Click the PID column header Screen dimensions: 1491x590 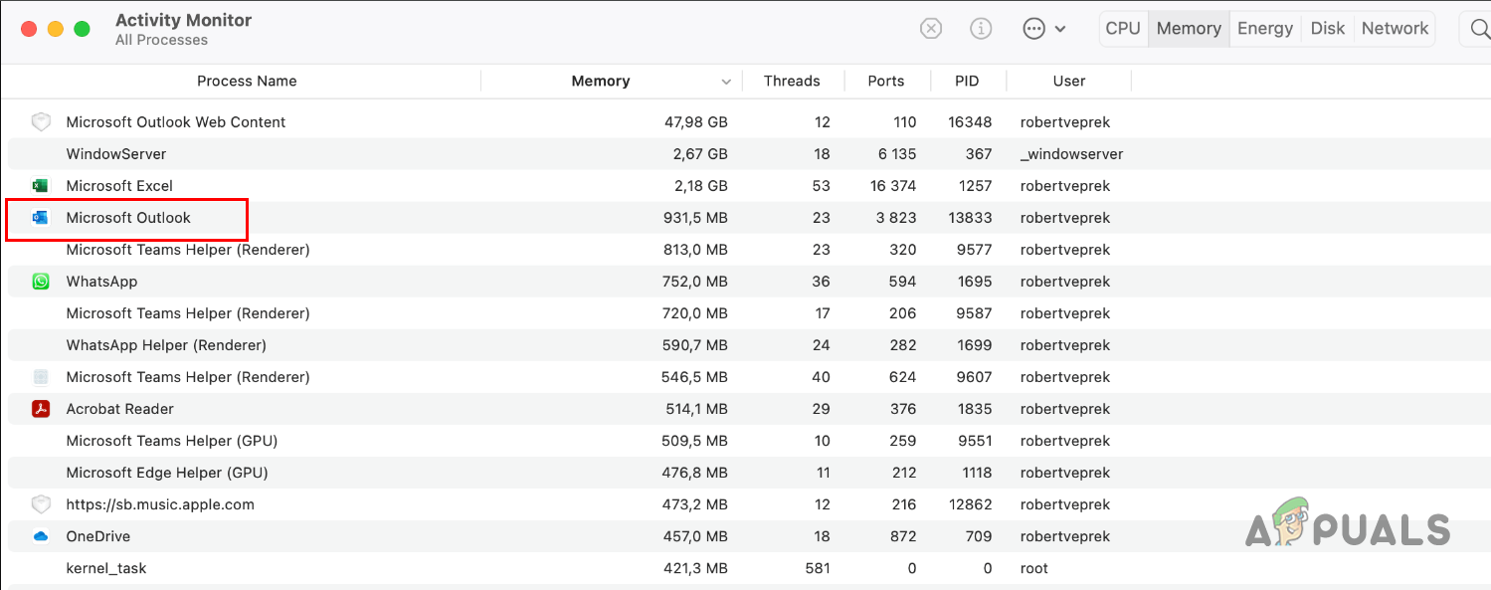tap(966, 81)
